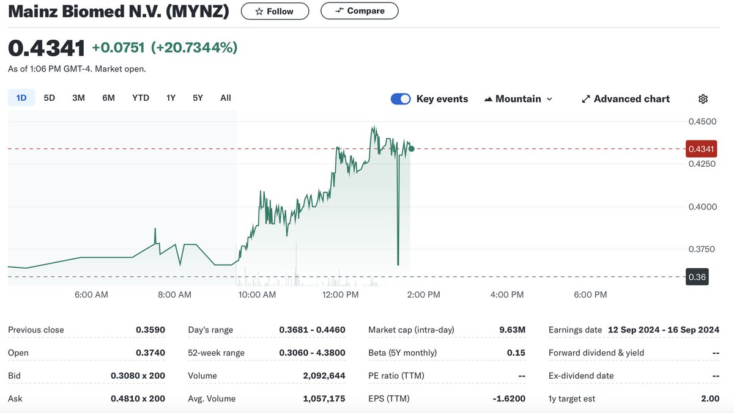Click the 0.4500 price axis label
Image resolution: width=734 pixels, height=413 pixels.
(703, 122)
